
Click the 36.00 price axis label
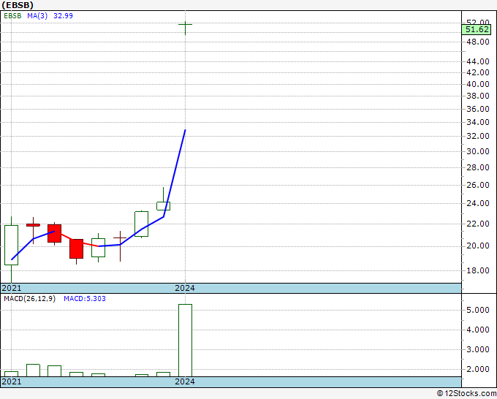point(478,109)
